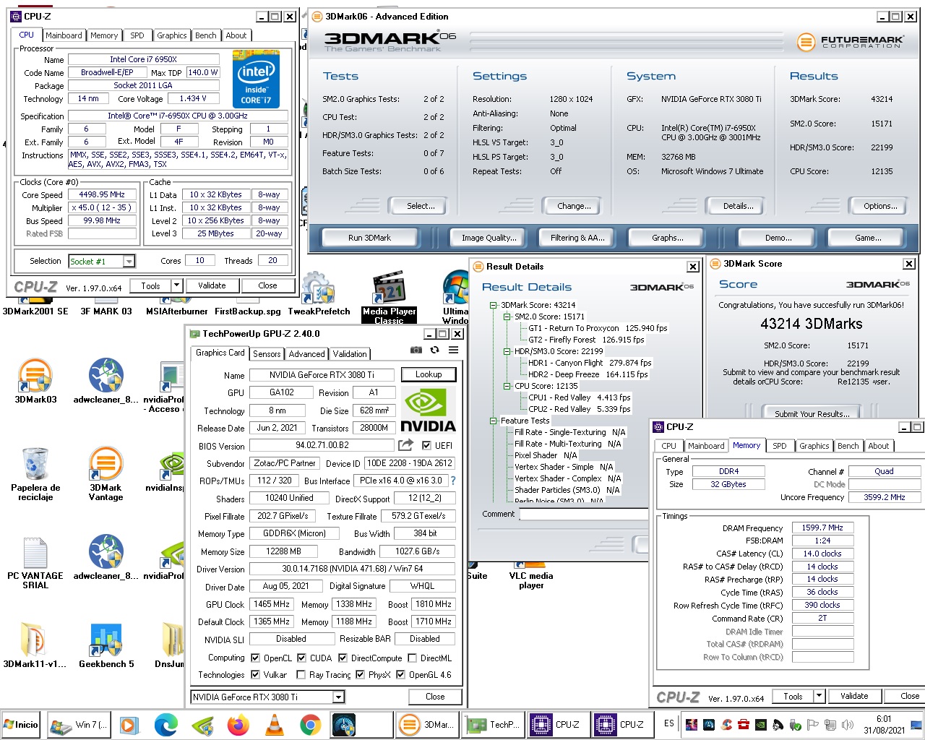Open the VLC media player desktop shortcut
The width and height of the screenshot is (925, 740).
531,576
